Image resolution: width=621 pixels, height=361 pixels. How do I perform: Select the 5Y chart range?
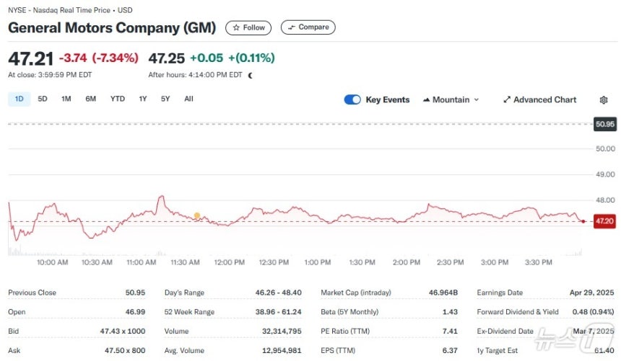tap(165, 99)
